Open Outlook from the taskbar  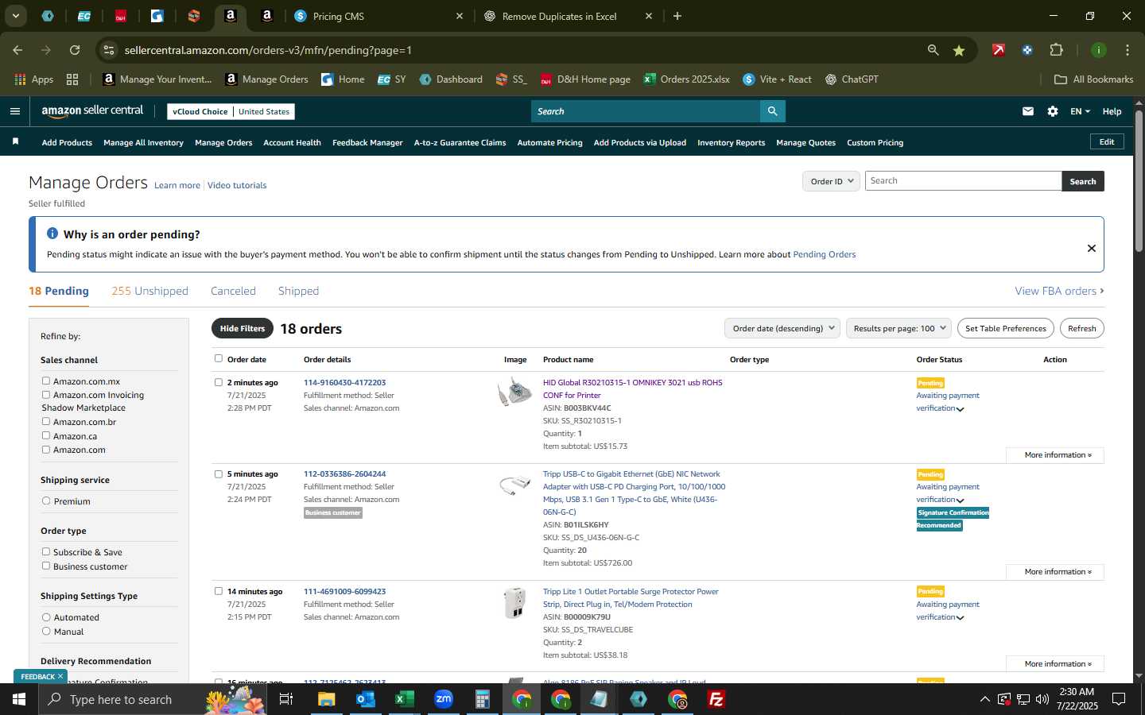tap(366, 699)
